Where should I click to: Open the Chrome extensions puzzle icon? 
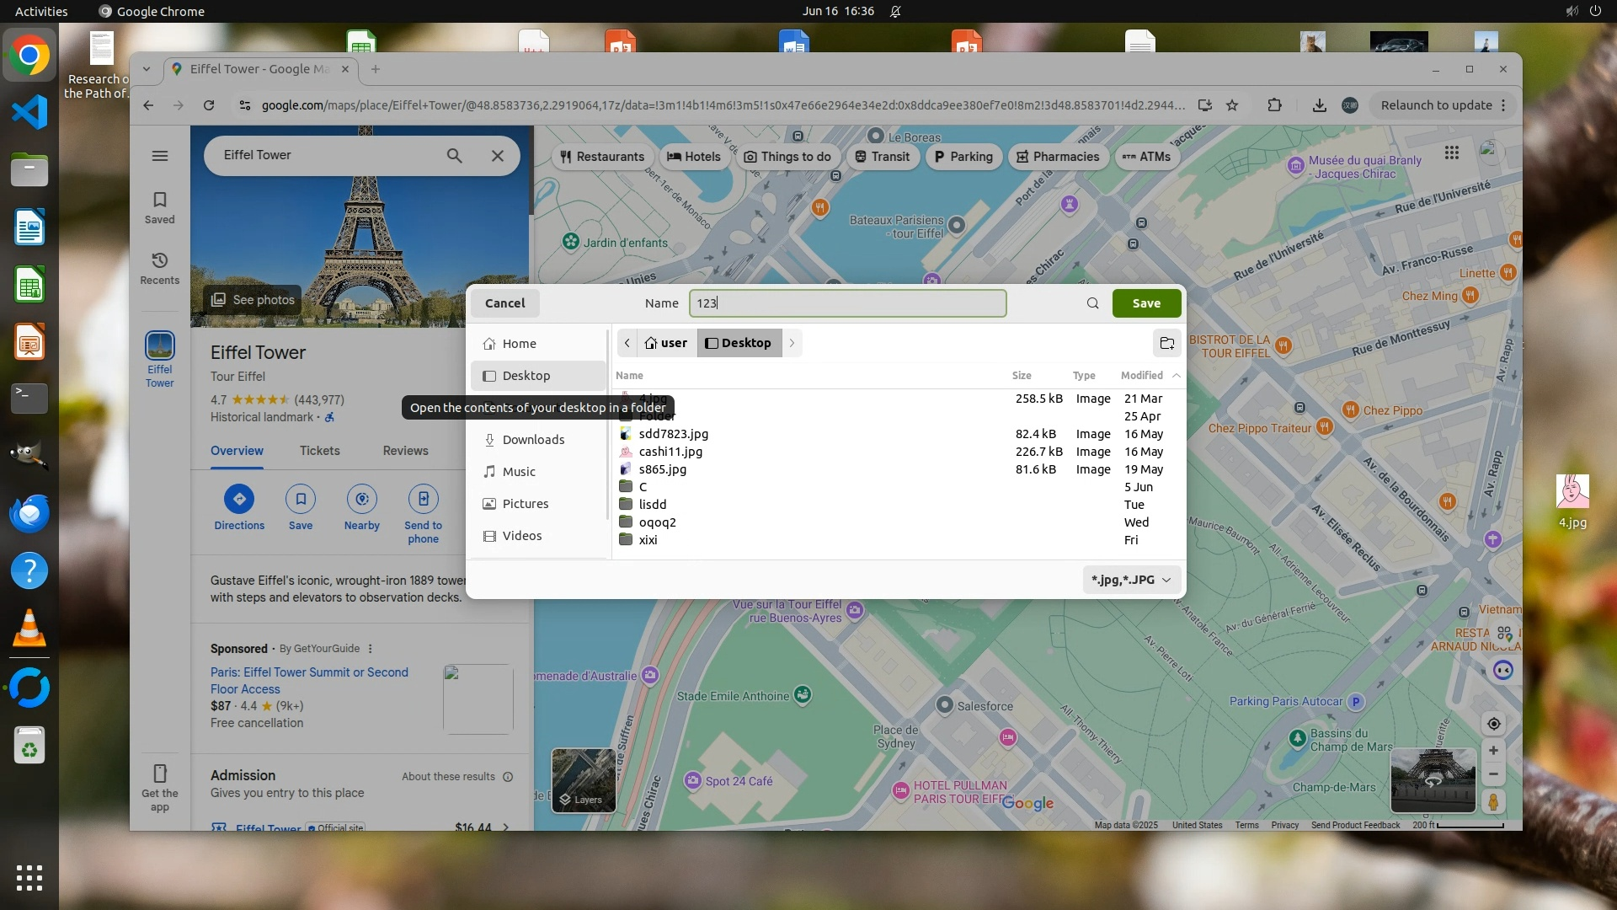(1274, 105)
